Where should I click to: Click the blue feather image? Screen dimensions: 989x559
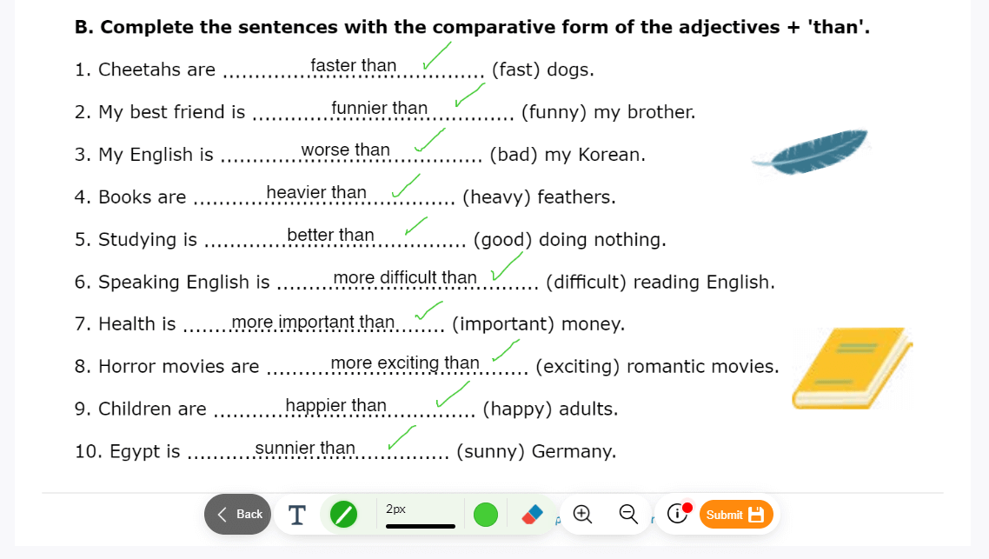[812, 151]
